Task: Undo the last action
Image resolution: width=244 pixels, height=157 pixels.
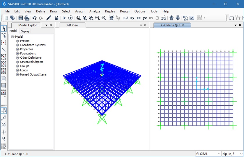Action: [35, 18]
